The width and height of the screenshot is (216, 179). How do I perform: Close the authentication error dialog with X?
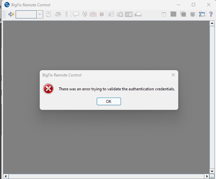pyautogui.click(x=173, y=75)
